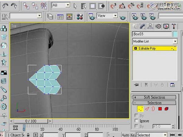Tick the first By checkbox
Screen dimensions: 183x137
[x=136, y=116]
